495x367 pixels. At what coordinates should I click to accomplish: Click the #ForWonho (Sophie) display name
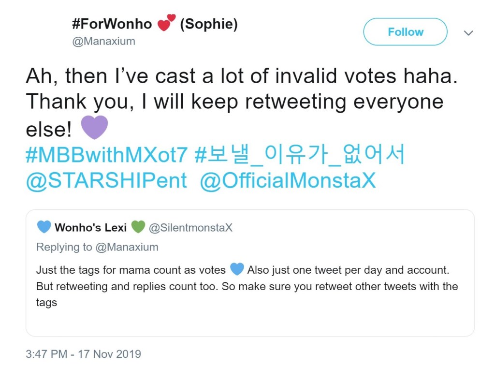[x=112, y=24]
